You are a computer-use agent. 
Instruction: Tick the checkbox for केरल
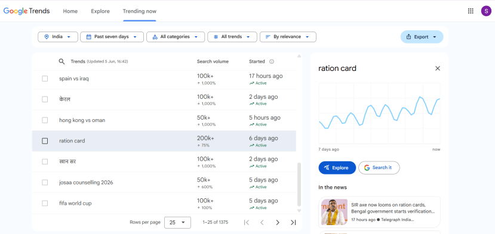coord(45,99)
